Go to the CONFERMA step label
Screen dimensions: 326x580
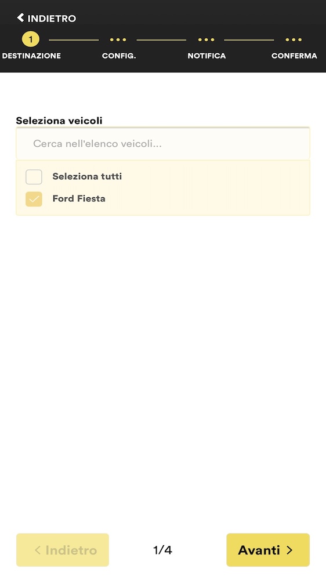[294, 56]
